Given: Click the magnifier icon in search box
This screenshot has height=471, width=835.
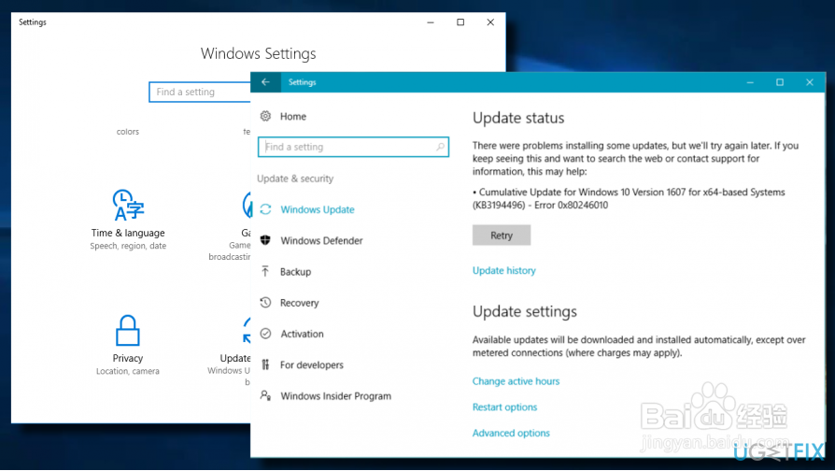Looking at the screenshot, I should point(440,147).
